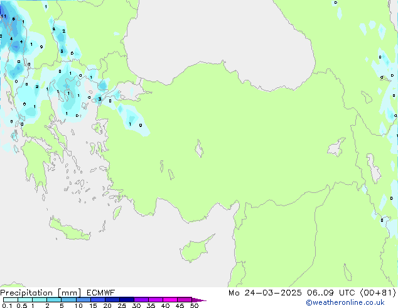Viewport: 398px width, 308px height.
Task: Select the 20–25 mm legend swatch
Action: [x=112, y=300]
